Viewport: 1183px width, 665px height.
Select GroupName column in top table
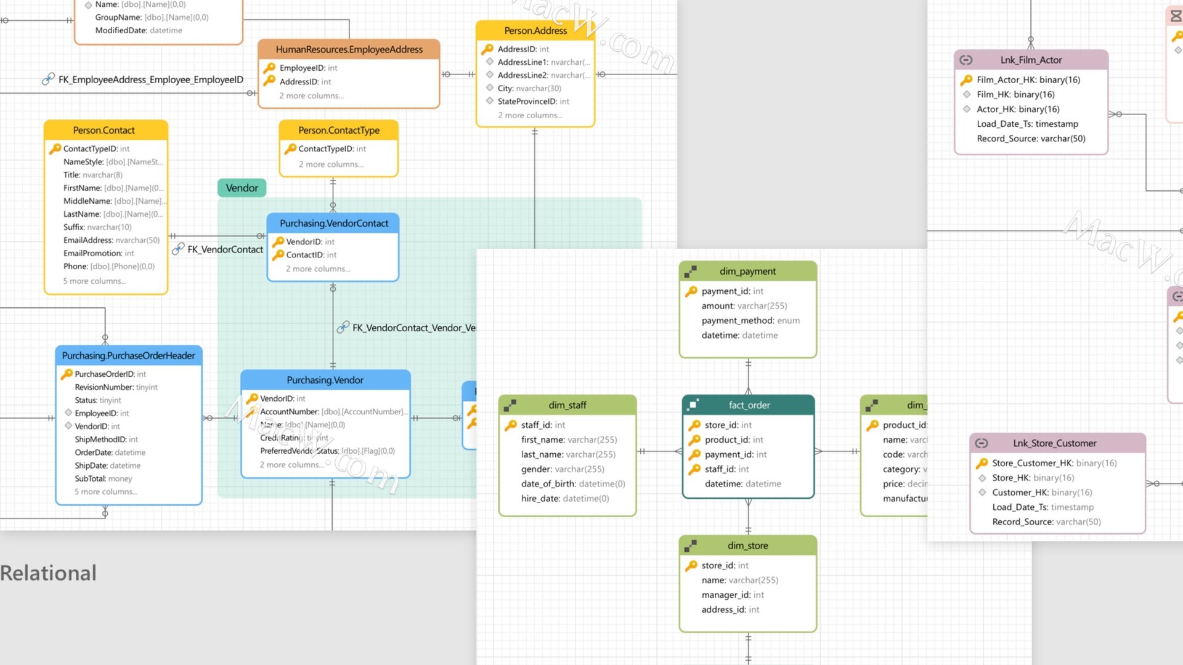[x=152, y=17]
